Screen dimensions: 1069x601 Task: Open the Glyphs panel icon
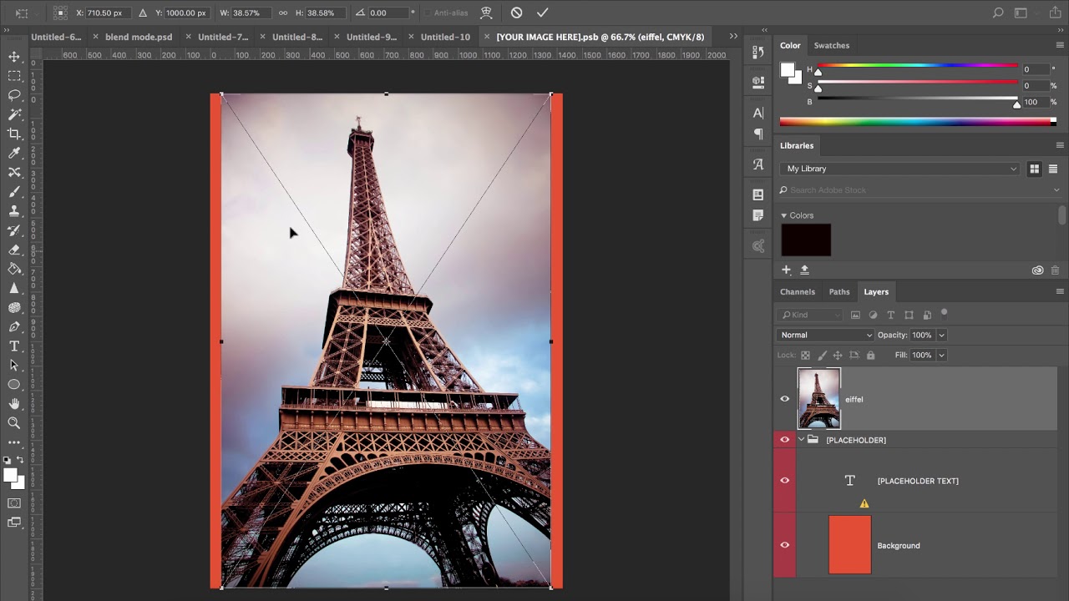point(758,164)
